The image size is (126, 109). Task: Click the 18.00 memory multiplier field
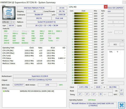coord(98,87)
